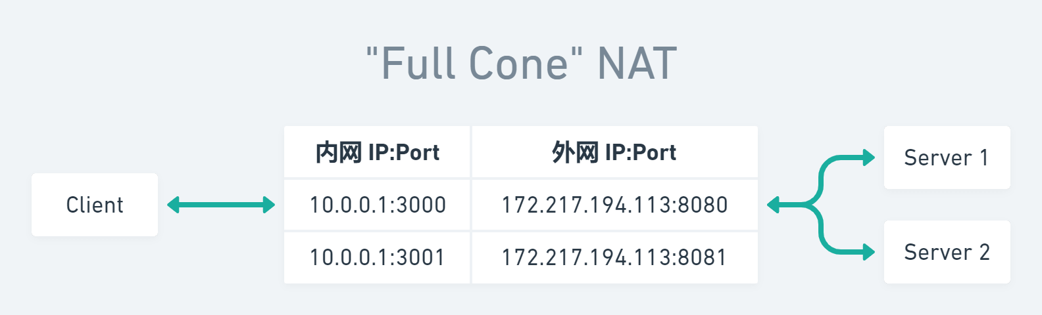Screen dimensions: 1042x315
Task: Select the 172.217.194.113:8080 cell
Action: point(614,205)
